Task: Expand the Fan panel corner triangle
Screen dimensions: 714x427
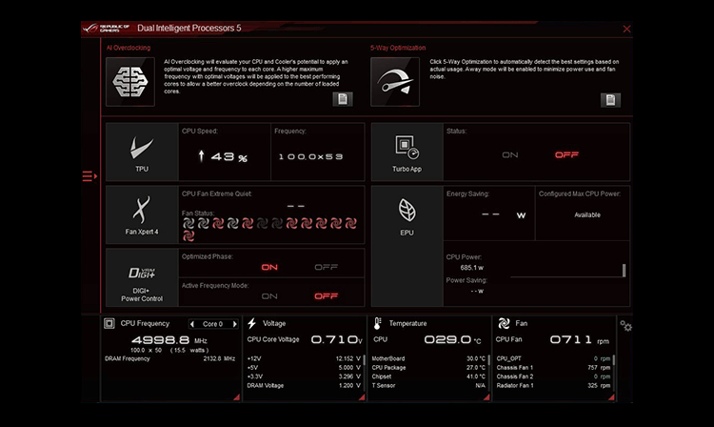Action: click(611, 397)
